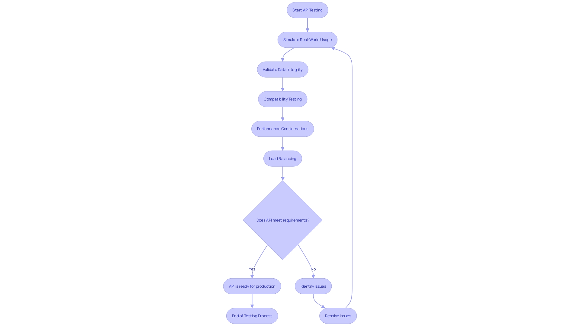This screenshot has height=326, width=580.
Task: Select the Compatibility Testing flowchart node
Action: [282, 99]
